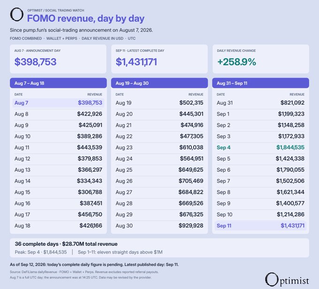Select the Sep 9 revenue $1,400,577

tap(290, 203)
